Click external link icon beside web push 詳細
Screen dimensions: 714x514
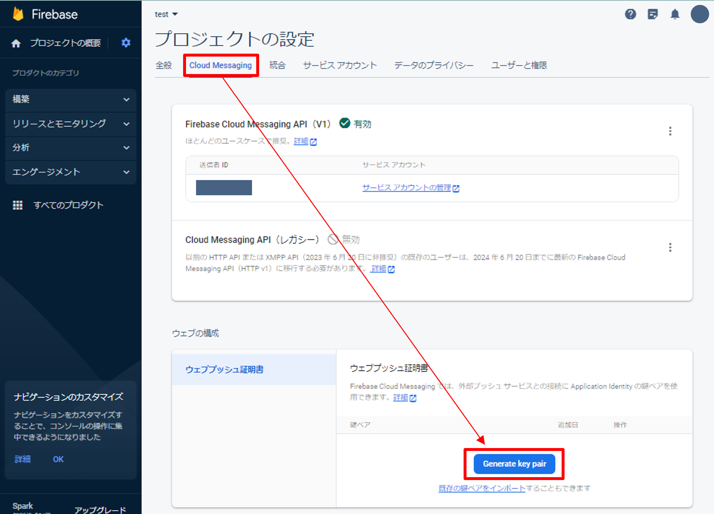click(x=413, y=398)
